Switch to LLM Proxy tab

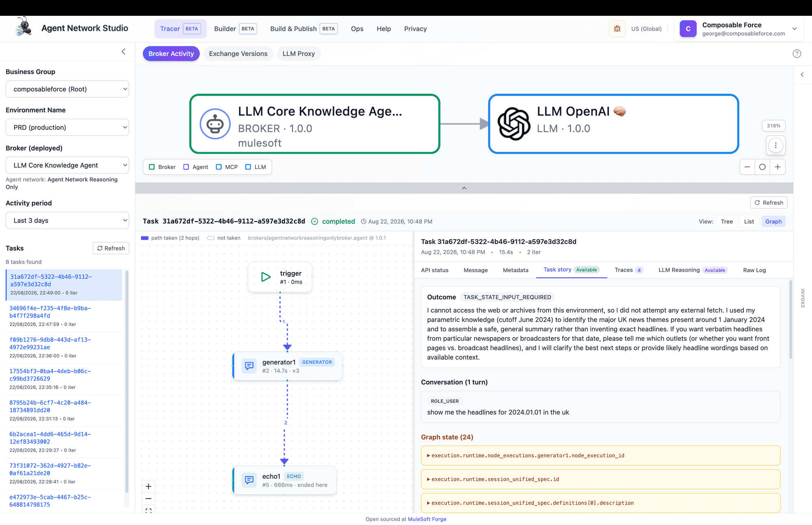(x=299, y=54)
